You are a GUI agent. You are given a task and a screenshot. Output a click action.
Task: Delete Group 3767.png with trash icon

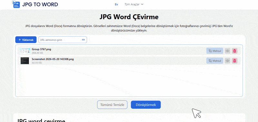pos(235,51)
